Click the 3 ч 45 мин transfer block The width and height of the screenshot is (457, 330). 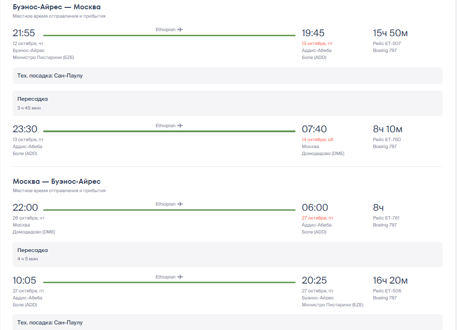coord(227,103)
